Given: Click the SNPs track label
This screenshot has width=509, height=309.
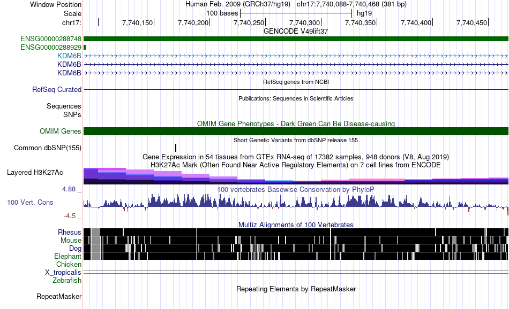Looking at the screenshot, I should click(x=72, y=114).
